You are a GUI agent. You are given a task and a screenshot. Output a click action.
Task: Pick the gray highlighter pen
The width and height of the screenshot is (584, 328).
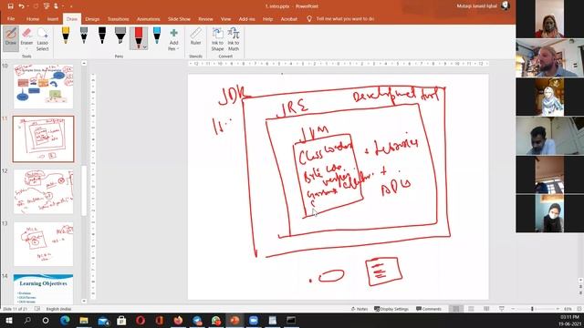click(120, 36)
